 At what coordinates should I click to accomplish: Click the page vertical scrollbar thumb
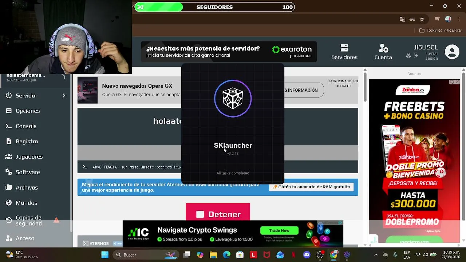365,87
